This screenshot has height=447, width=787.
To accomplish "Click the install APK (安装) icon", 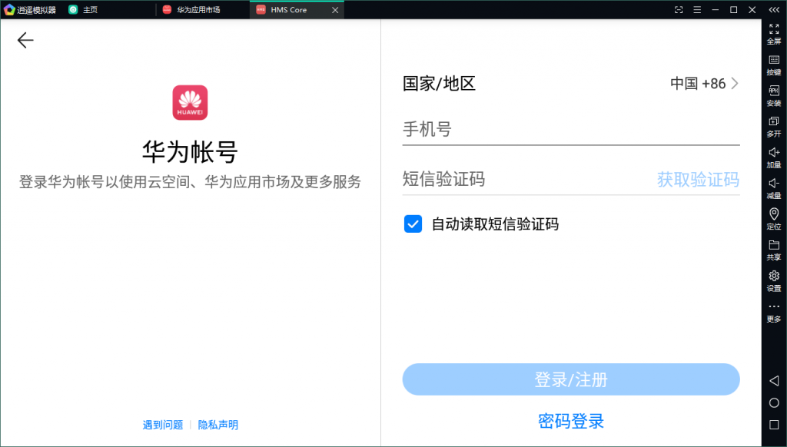I will tap(774, 94).
